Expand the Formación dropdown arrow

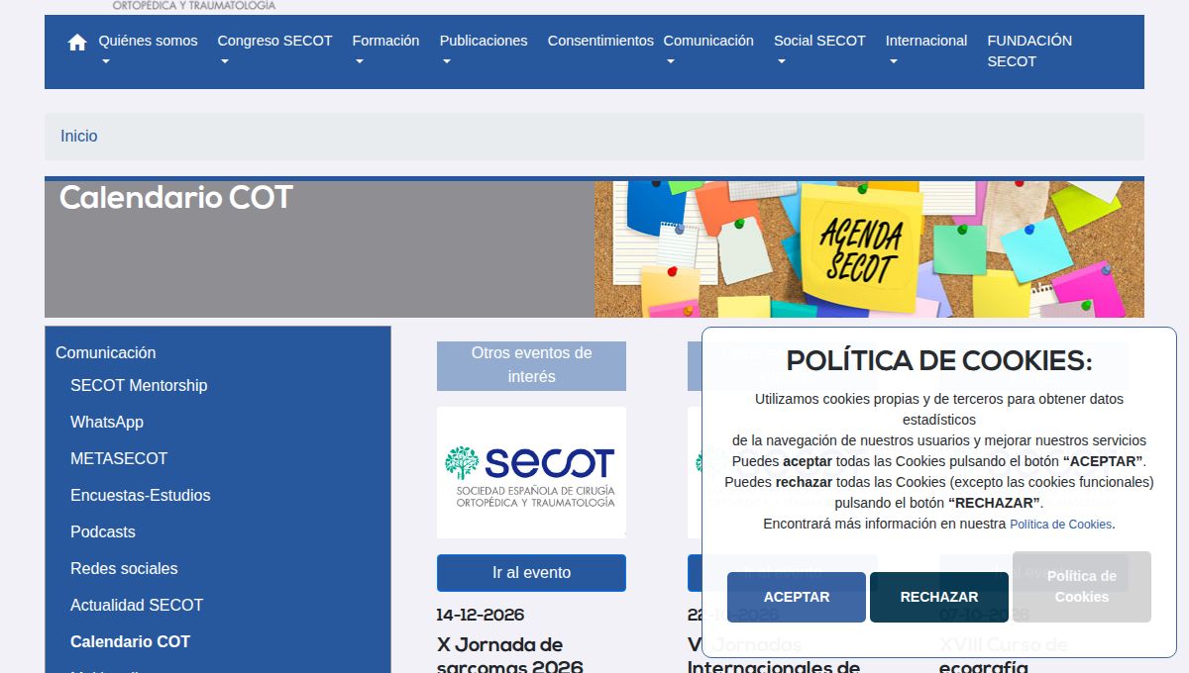[x=360, y=62]
